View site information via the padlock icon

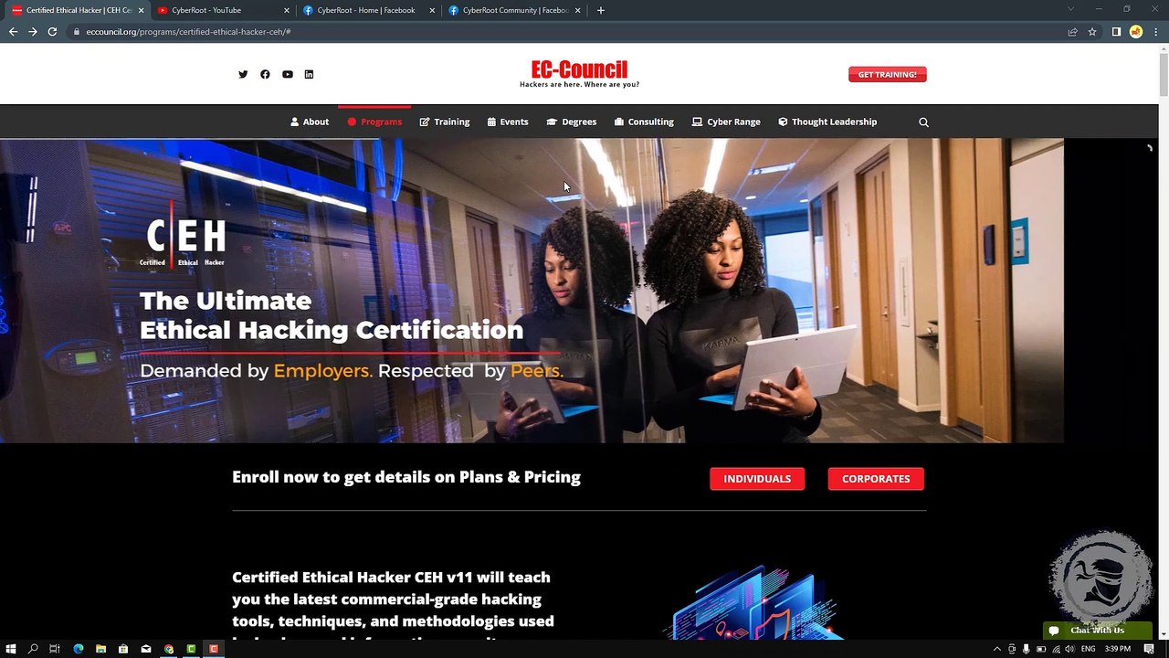(77, 32)
